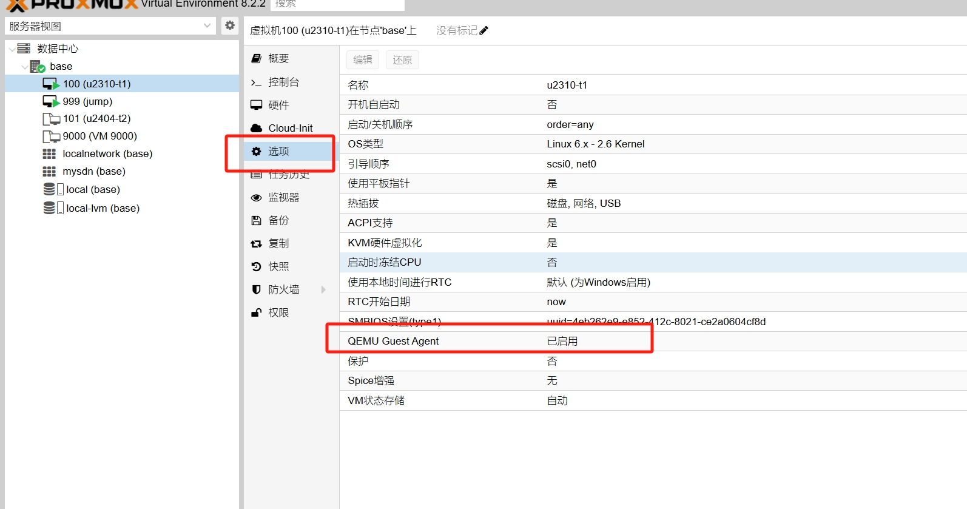Click the pencil icon to edit tags
967x509 pixels.
point(483,30)
